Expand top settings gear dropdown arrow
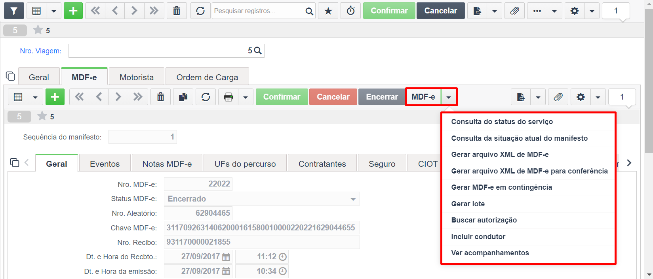The image size is (653, 279). click(592, 11)
